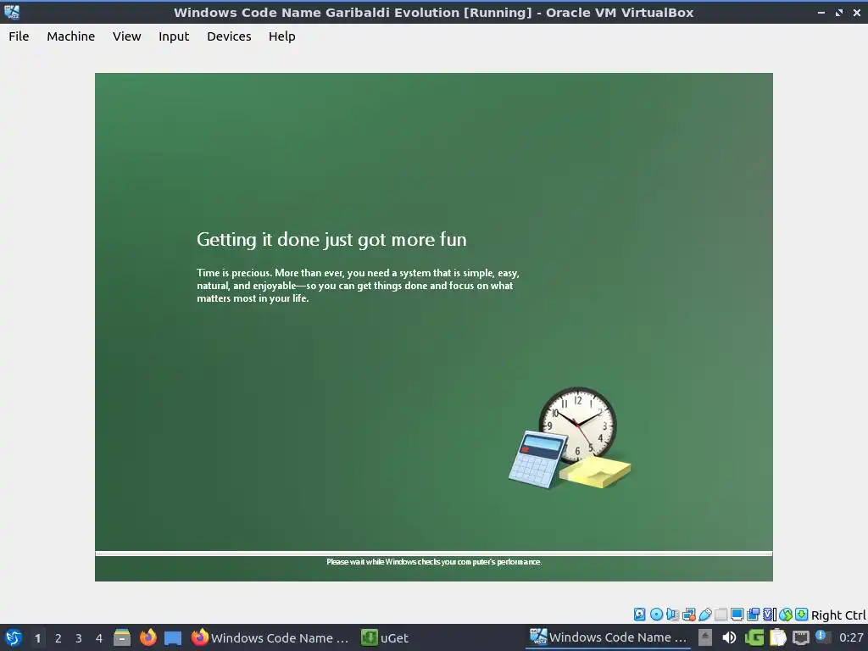
Task: Open the Help menu
Action: point(281,36)
